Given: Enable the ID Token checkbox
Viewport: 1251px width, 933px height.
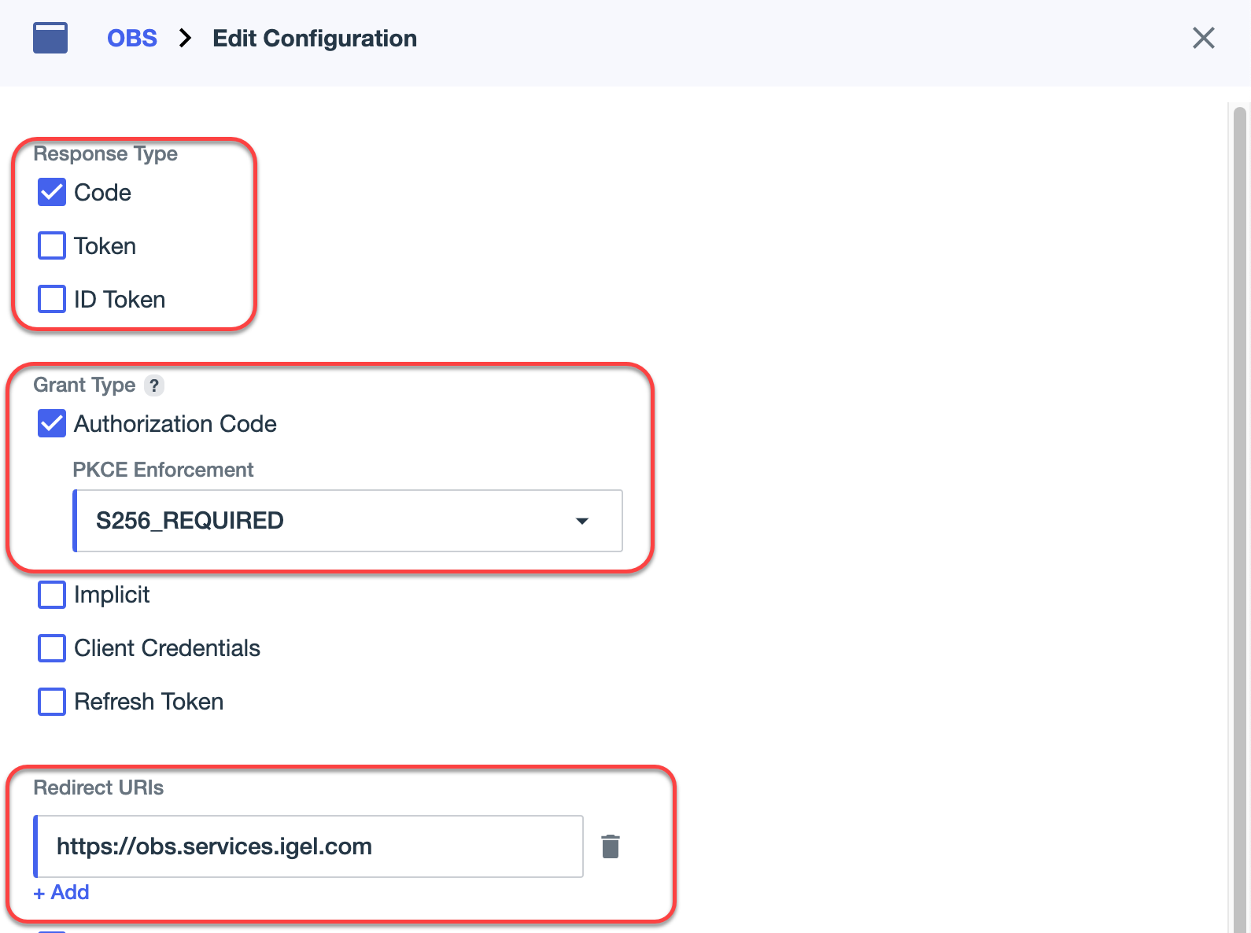Looking at the screenshot, I should 52,299.
